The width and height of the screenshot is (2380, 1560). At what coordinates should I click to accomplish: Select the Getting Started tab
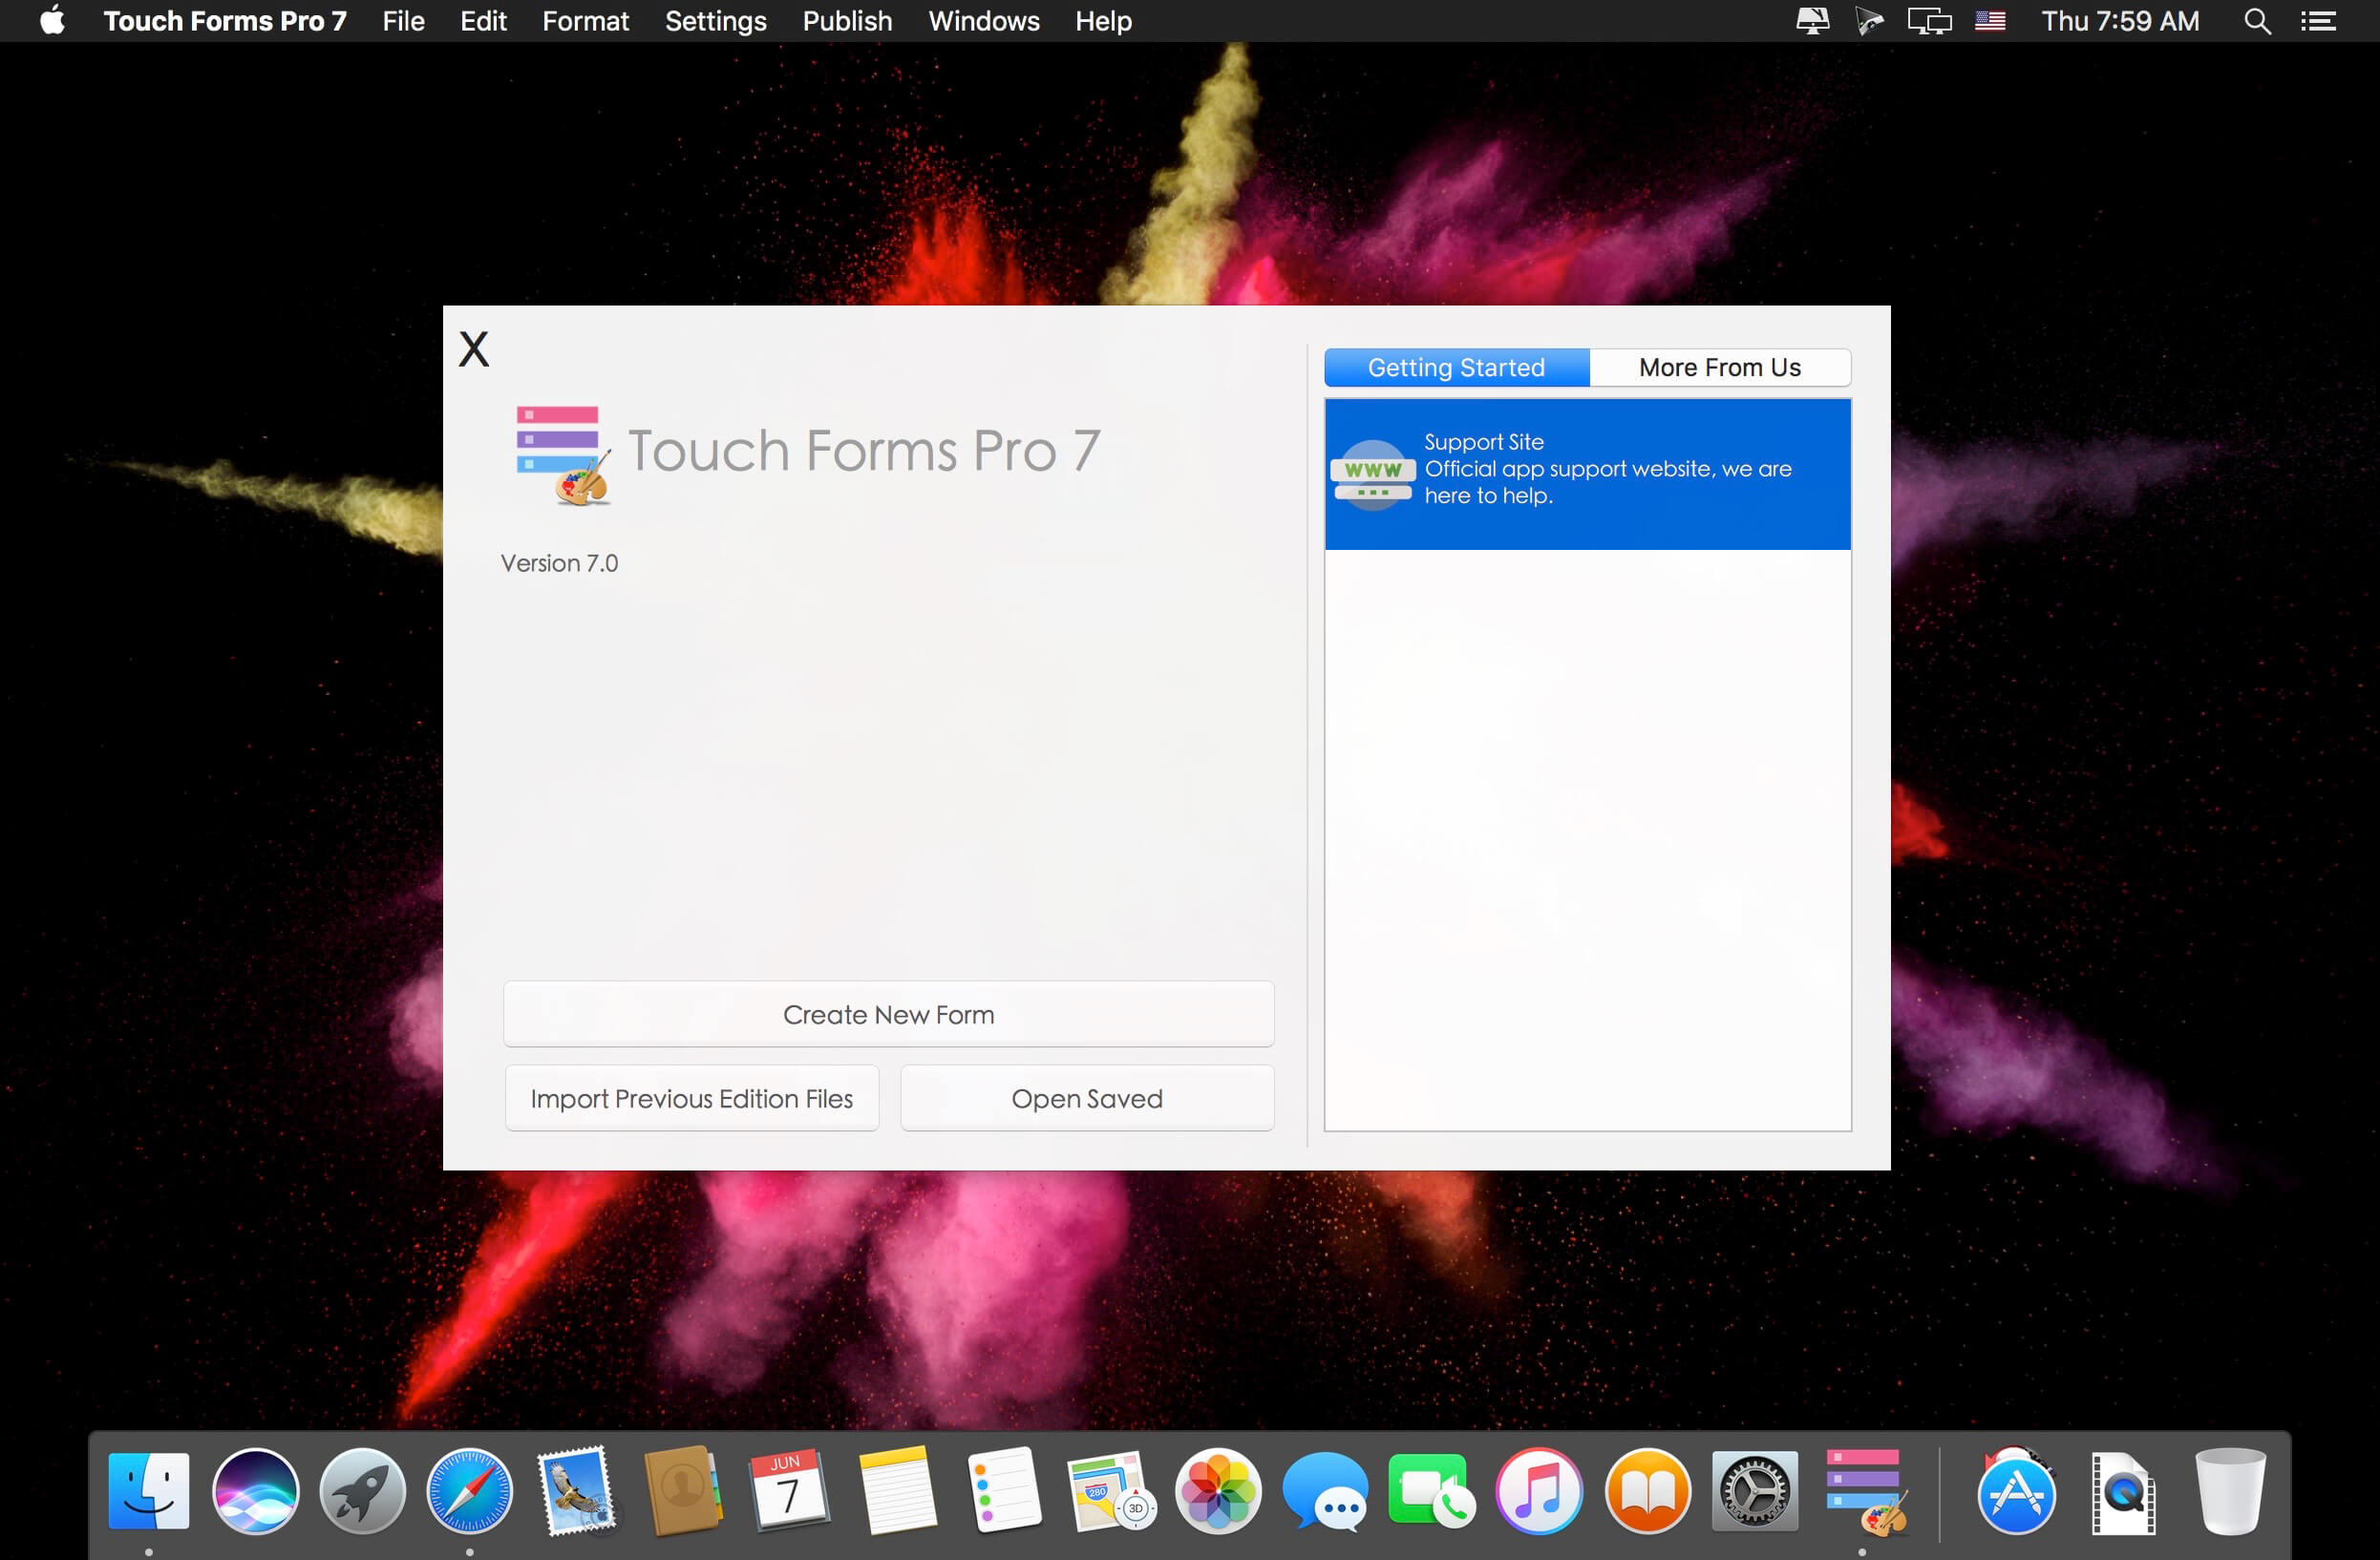[x=1456, y=367]
